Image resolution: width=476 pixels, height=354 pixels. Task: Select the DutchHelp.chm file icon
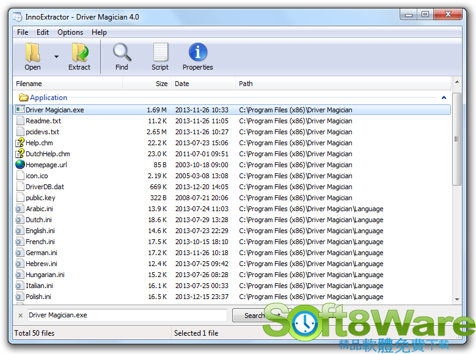click(x=20, y=153)
